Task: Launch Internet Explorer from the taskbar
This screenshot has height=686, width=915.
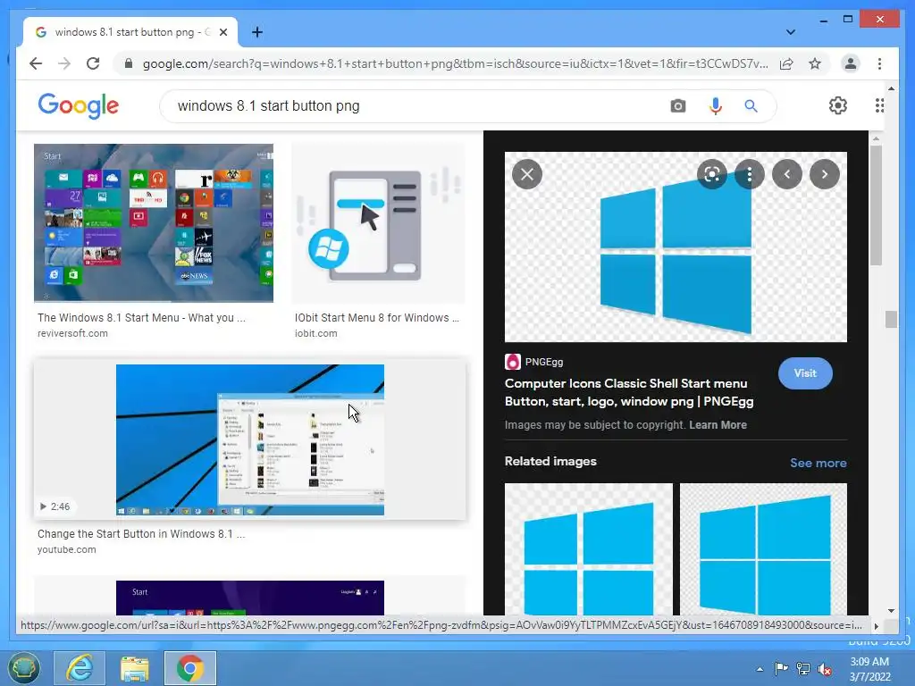Action: click(80, 668)
